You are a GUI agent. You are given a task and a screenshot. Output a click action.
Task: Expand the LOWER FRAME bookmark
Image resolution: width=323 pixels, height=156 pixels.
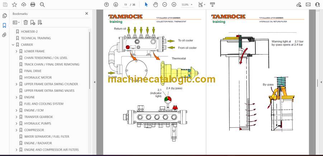[x=17, y=51]
